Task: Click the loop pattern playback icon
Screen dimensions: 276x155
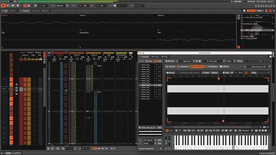Action: (8, 6)
